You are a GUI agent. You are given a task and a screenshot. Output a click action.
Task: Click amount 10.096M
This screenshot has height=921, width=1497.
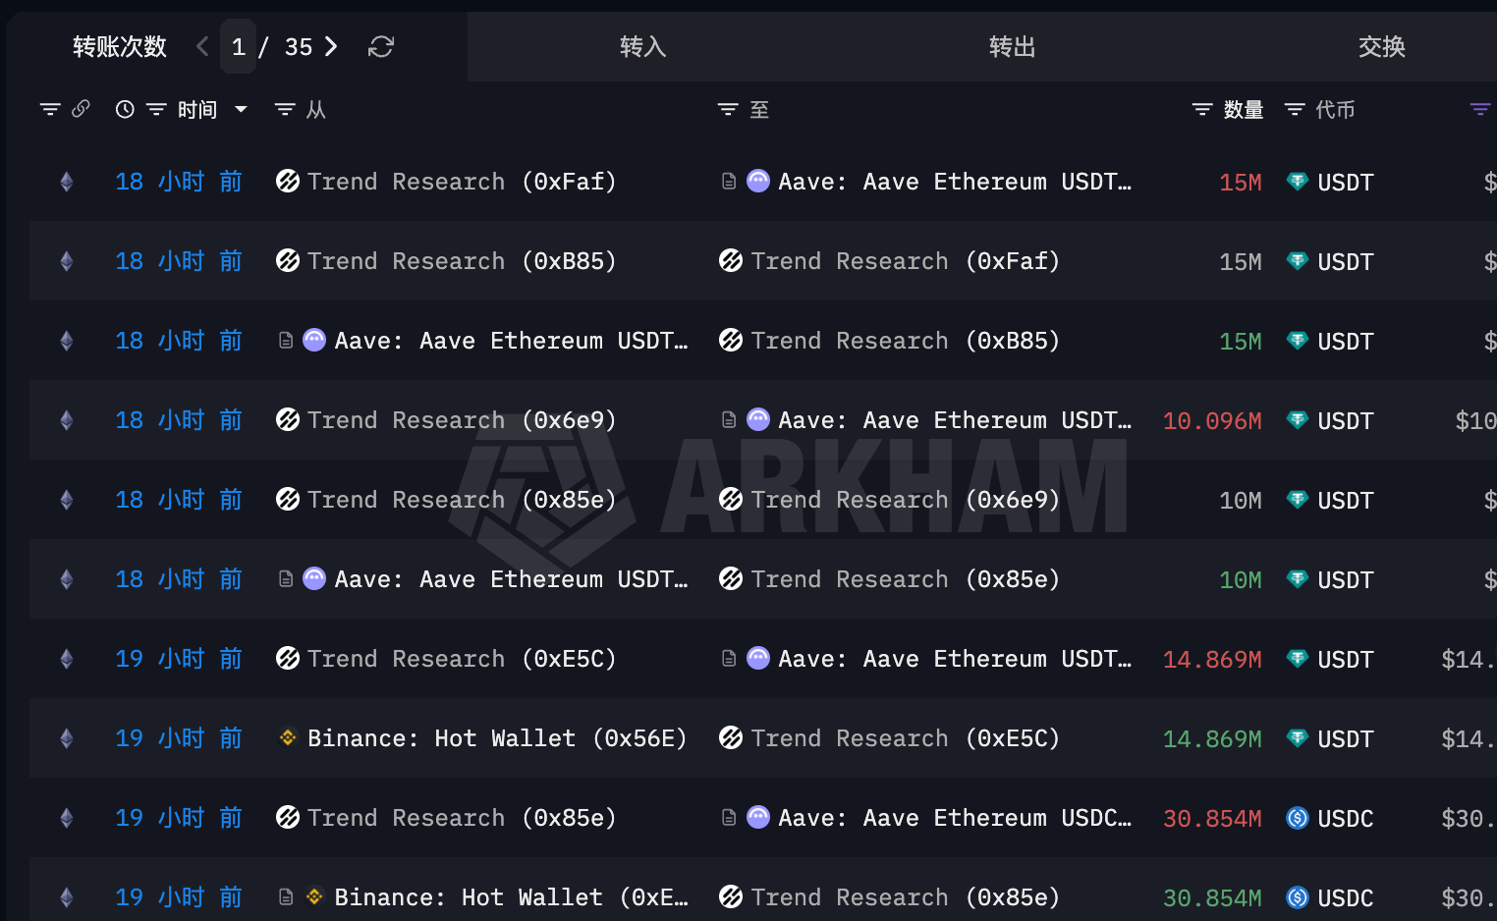1212,421
